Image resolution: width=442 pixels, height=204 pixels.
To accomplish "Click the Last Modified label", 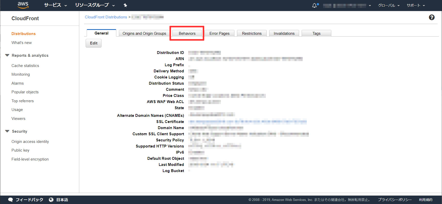I will 171,165.
